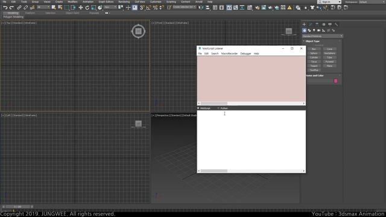Screen dimensions: 386x217
Task: Open the Select by Name dialog
Action: (60, 8)
